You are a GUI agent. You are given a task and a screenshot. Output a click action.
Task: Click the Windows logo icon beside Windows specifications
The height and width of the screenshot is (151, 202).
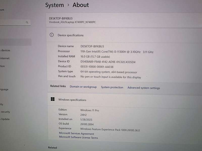pos(53,99)
